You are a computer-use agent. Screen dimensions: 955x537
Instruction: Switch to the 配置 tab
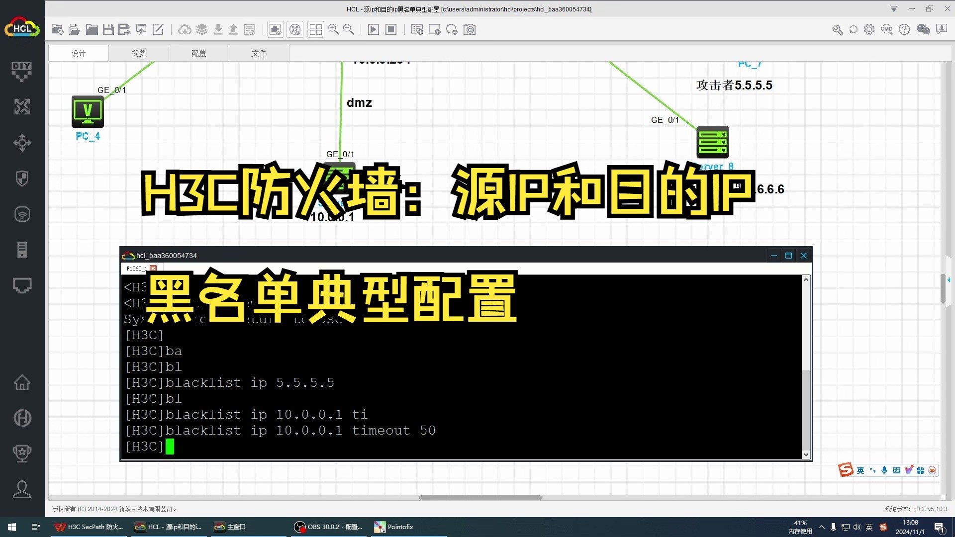[198, 53]
